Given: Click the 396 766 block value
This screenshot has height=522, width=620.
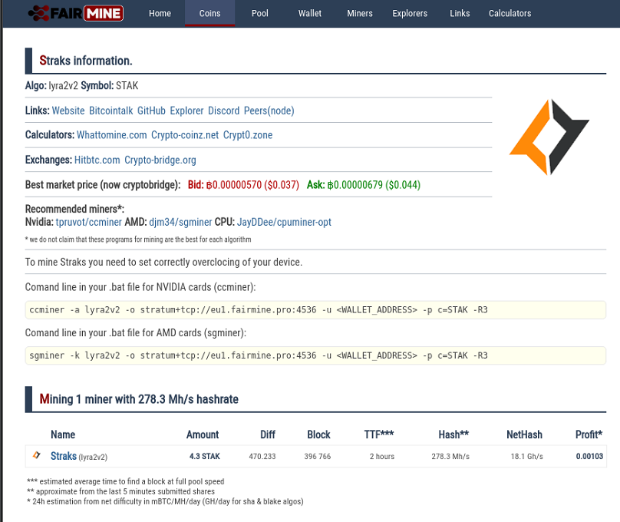Looking at the screenshot, I should [317, 456].
